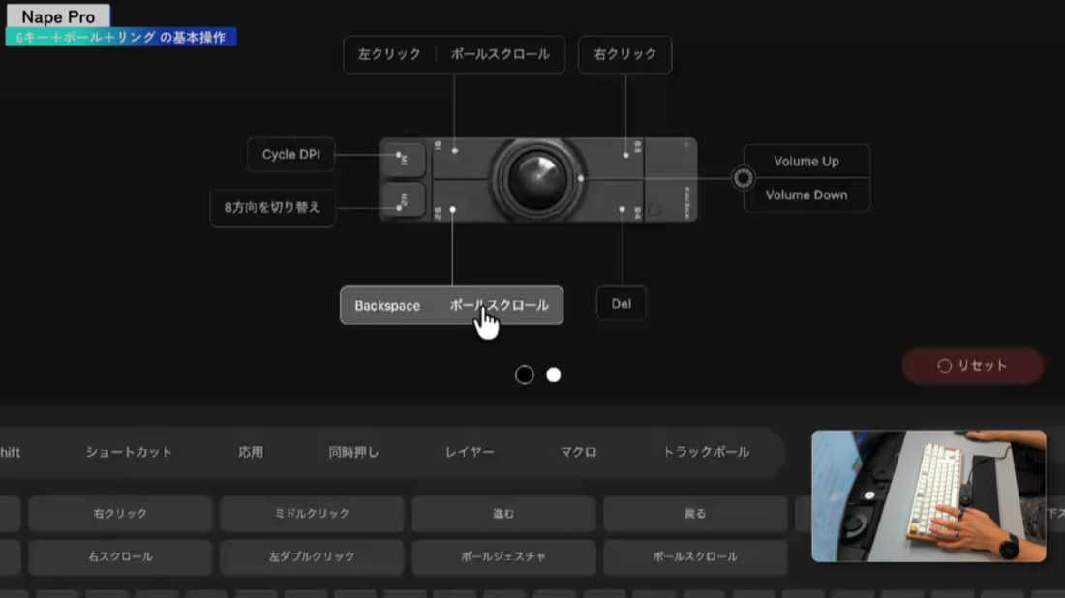Select the Volume Up ring action
The width and height of the screenshot is (1065, 598).
click(x=806, y=162)
